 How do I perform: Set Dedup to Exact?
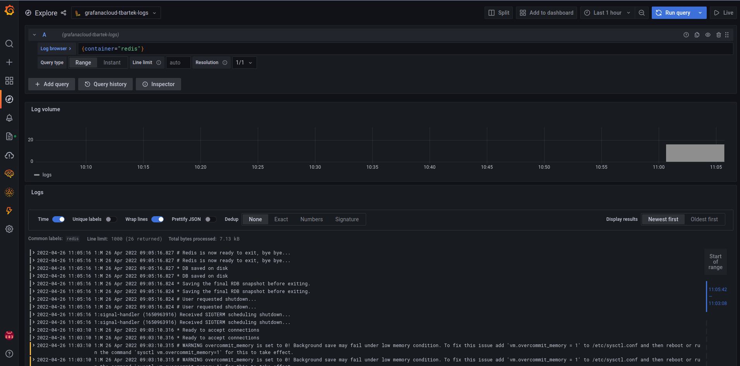click(x=281, y=219)
